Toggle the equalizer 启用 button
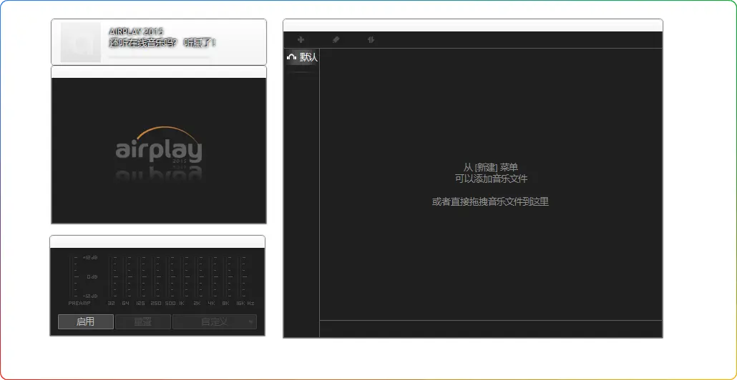The image size is (737, 380). (86, 322)
